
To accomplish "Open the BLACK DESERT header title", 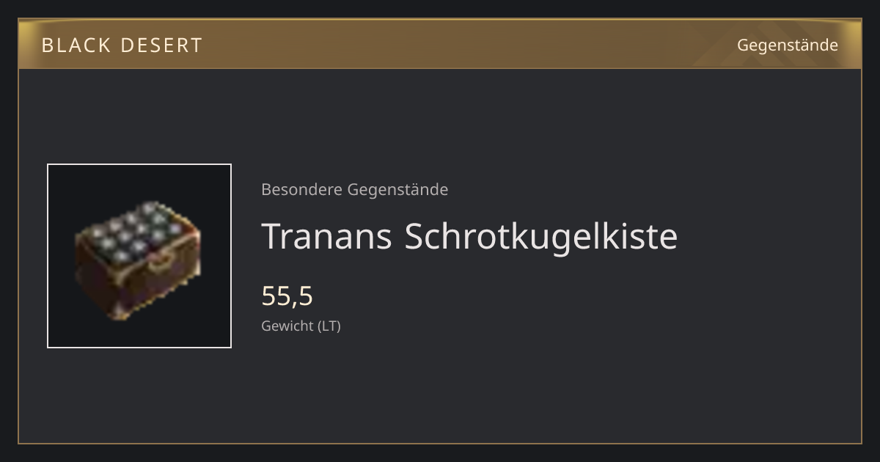I will [122, 45].
